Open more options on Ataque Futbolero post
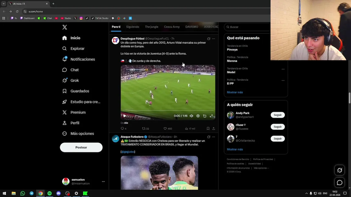This screenshot has height=197, width=351. pos(214,137)
